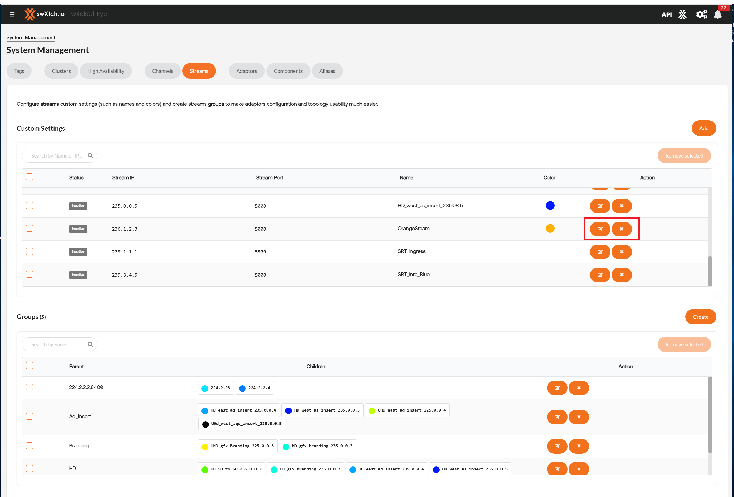Switch to the Channels tab
Image resolution: width=734 pixels, height=497 pixels.
point(162,71)
